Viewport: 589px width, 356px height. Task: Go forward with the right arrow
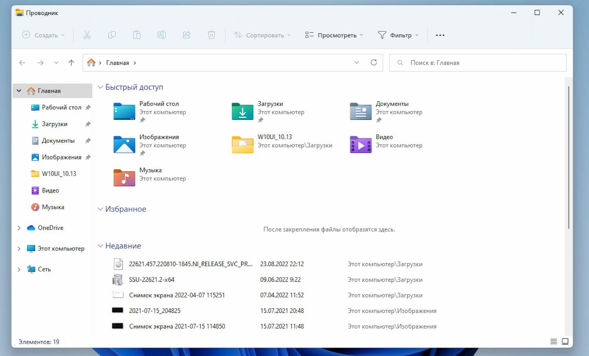[x=40, y=63]
